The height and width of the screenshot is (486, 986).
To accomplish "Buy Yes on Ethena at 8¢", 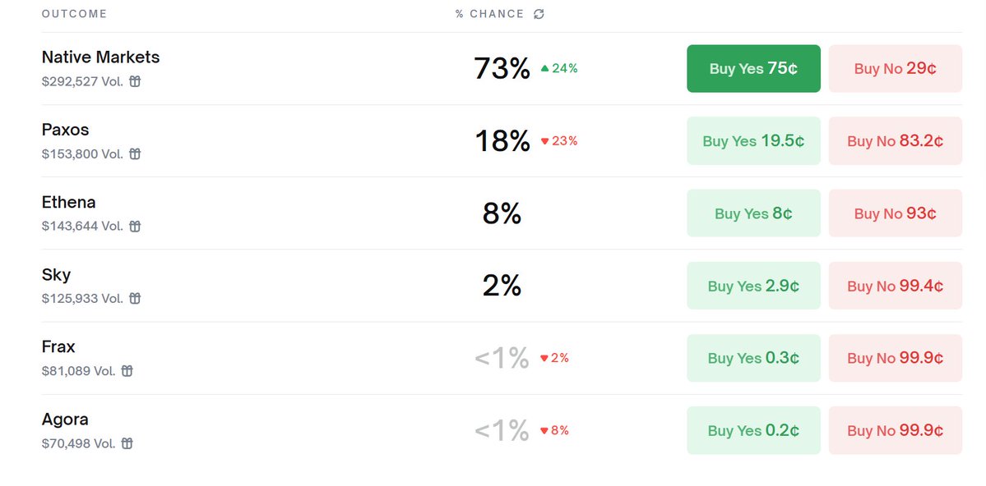I will (x=753, y=213).
